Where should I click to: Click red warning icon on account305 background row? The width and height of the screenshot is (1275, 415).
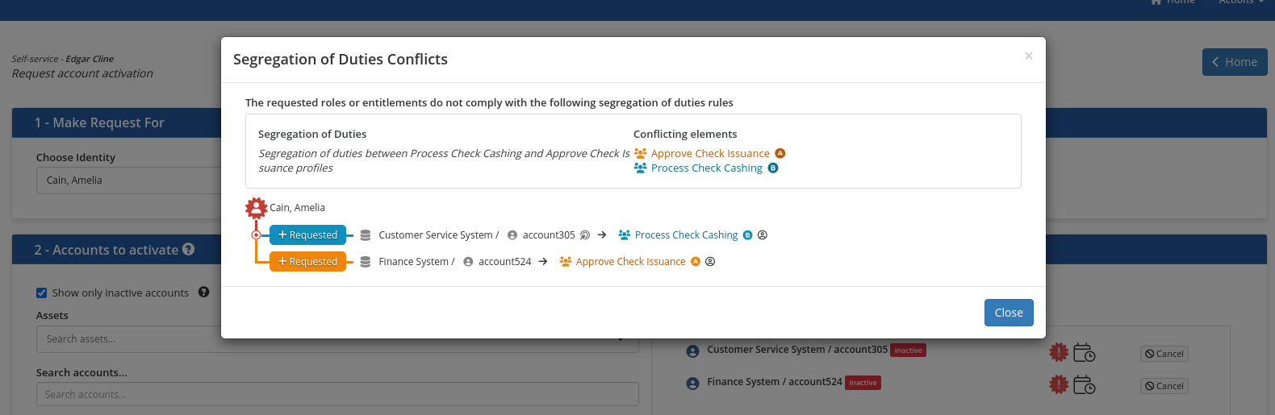(x=1059, y=352)
